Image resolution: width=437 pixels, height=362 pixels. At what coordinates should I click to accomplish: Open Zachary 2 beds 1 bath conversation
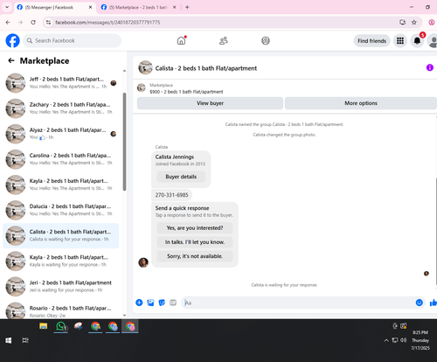point(61,108)
